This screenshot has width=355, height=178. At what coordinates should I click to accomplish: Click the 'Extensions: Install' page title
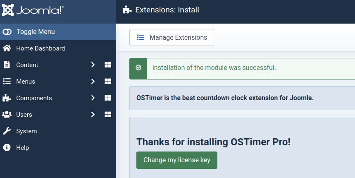(x=167, y=10)
